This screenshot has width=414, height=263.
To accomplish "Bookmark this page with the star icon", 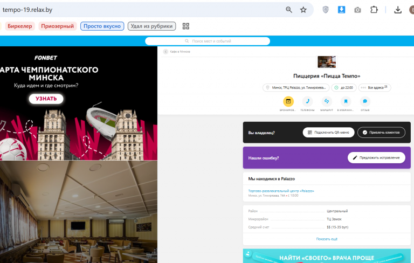I will 303,10.
